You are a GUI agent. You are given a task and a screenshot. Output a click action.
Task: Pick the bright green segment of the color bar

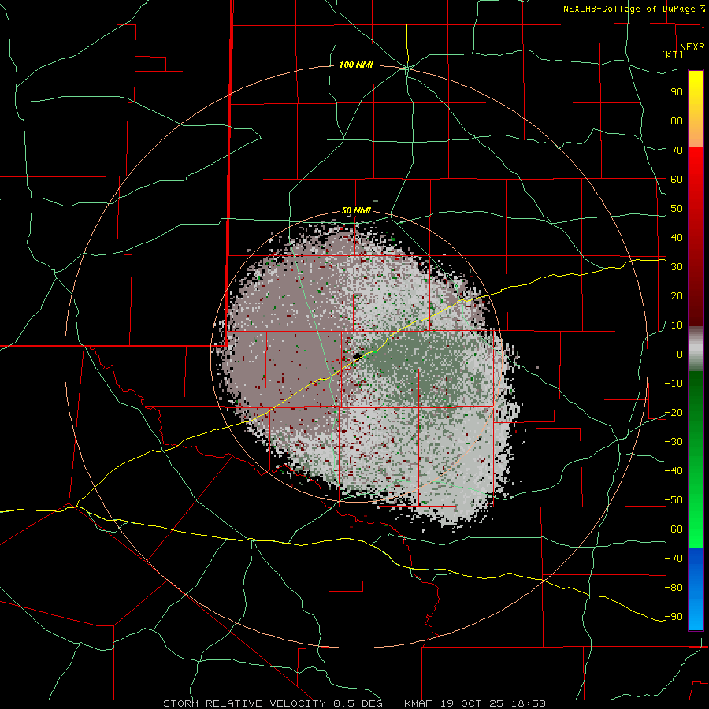coord(696,511)
